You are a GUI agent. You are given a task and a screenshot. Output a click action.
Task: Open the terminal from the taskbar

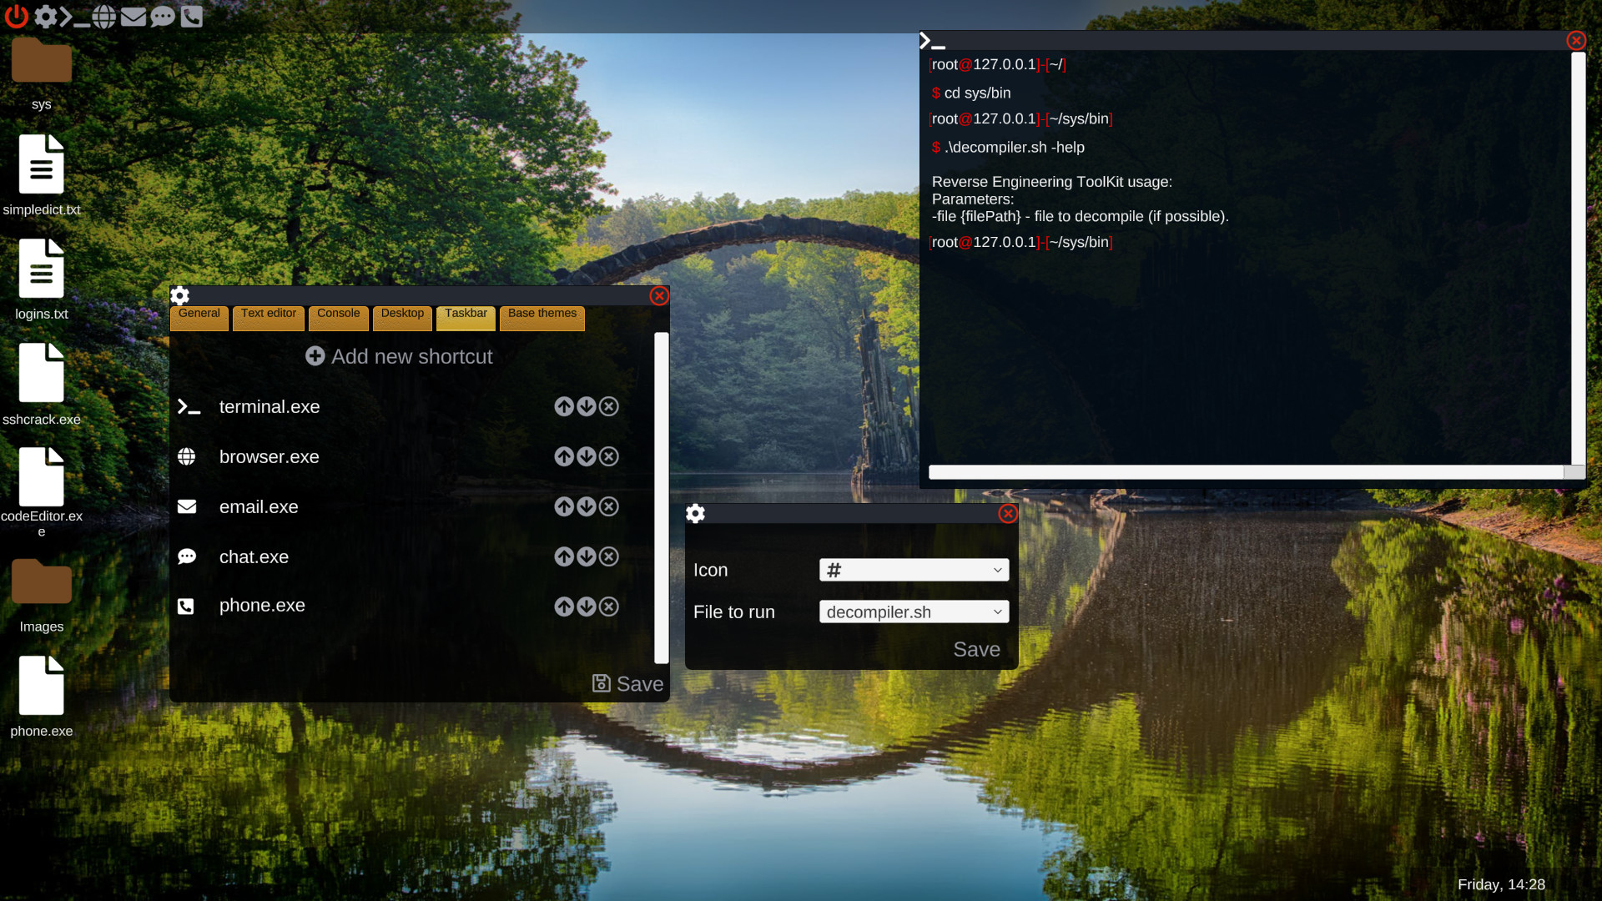[77, 17]
